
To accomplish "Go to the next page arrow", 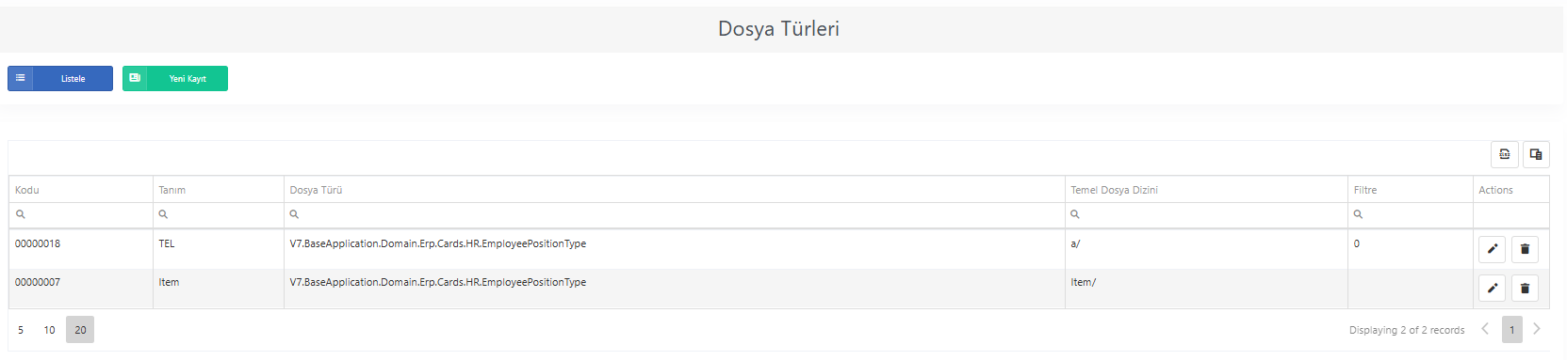I will 1537,329.
